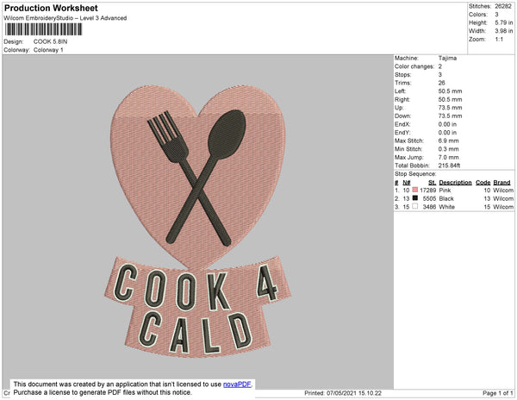The image size is (517, 400).
Task: Click the 'Total Bobbin:' label
Action: pyautogui.click(x=412, y=166)
